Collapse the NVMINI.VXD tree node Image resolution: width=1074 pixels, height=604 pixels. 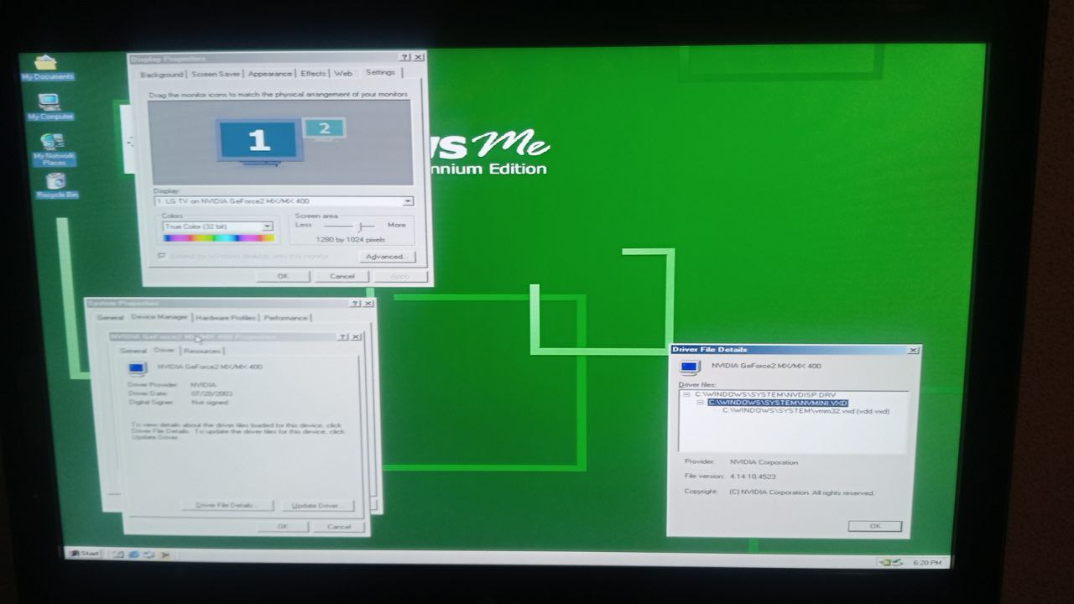(700, 403)
